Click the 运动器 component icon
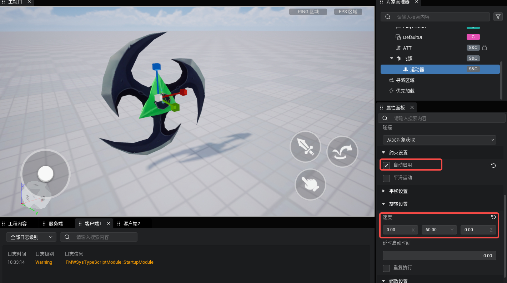This screenshot has height=283, width=507. coord(406,69)
